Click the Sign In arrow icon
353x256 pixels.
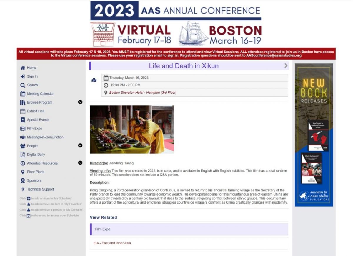pyautogui.click(x=23, y=76)
